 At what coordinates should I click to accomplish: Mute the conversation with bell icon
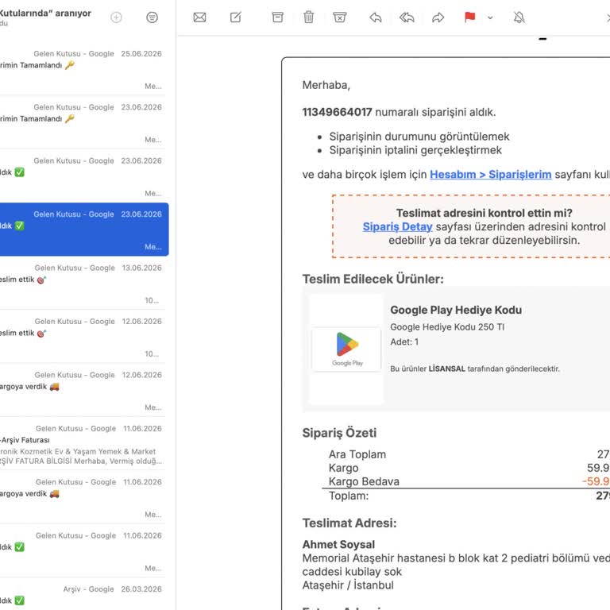pos(519,17)
